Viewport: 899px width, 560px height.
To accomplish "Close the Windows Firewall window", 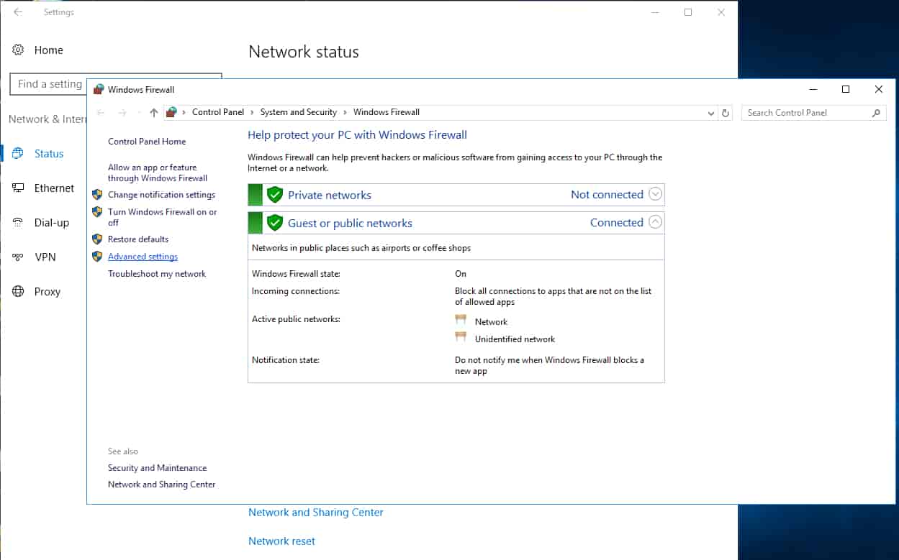I will pos(879,89).
